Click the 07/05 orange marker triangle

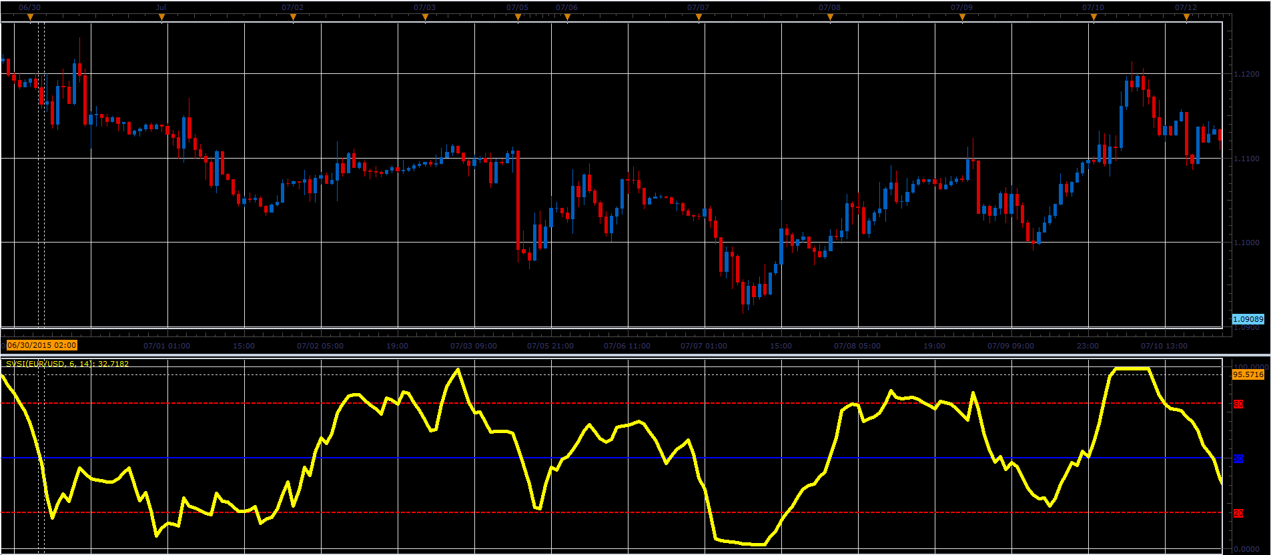518,18
